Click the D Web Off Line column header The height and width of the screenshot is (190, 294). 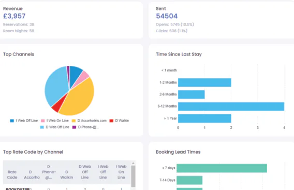(x=85, y=172)
